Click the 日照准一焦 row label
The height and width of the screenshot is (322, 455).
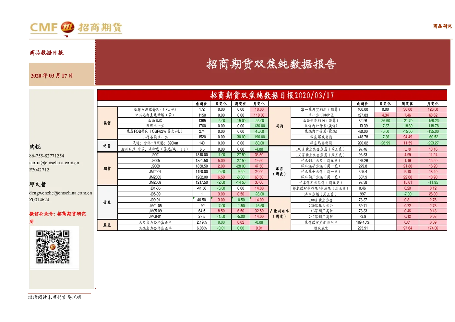(155, 126)
